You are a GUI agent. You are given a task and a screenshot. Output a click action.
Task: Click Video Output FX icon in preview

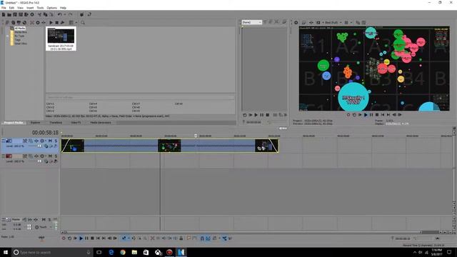click(311, 22)
